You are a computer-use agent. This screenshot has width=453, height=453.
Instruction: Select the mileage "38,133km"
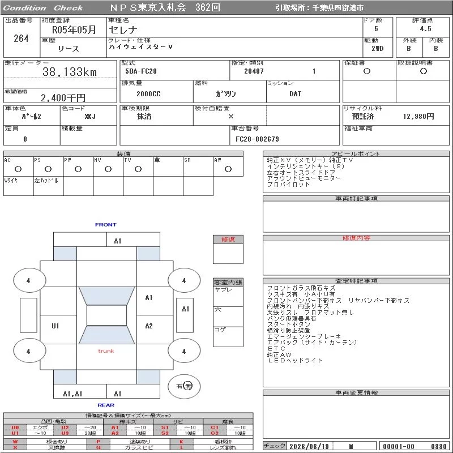pos(70,72)
